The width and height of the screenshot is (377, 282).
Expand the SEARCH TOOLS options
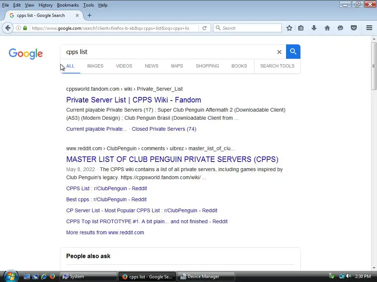pyautogui.click(x=277, y=66)
